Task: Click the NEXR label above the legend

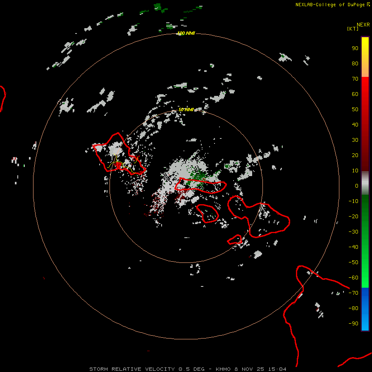Action: (363, 25)
